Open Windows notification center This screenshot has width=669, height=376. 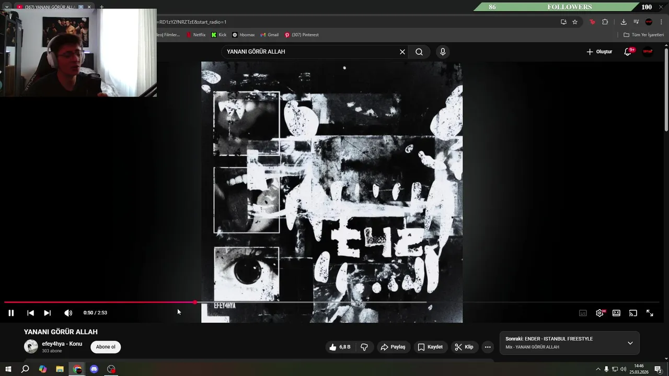[x=658, y=369]
